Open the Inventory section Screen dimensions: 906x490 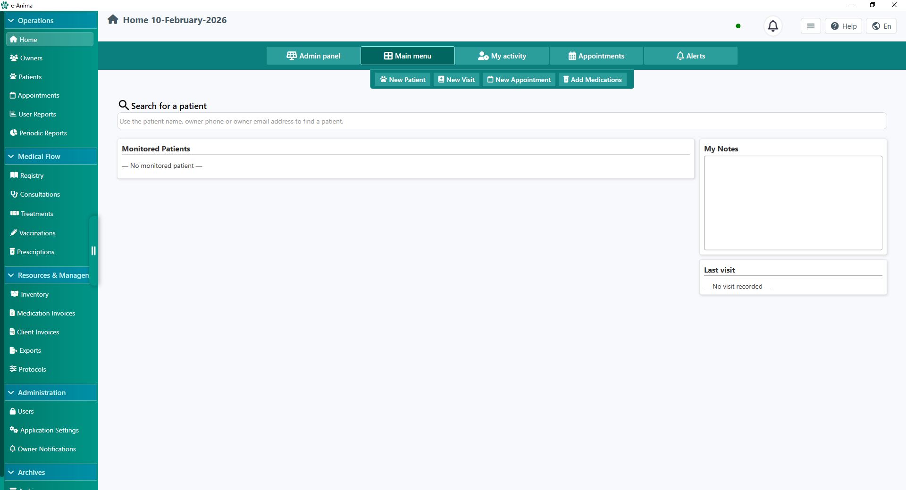[34, 294]
